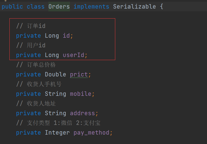207x144 pixels.
Task: Click the intention lightbulb icon above public
Action: (6, 1)
